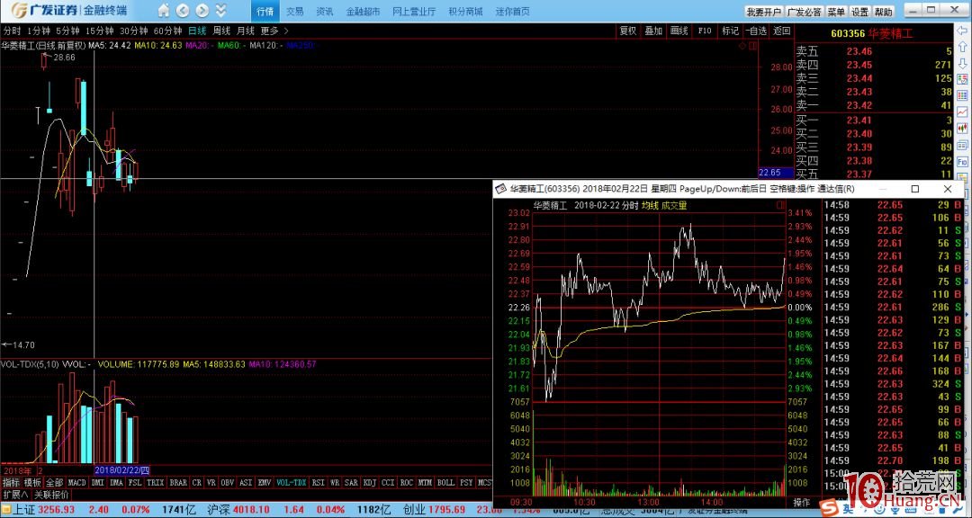Select the MACD indicator
Viewport: 972px width, 518px height.
(76, 482)
